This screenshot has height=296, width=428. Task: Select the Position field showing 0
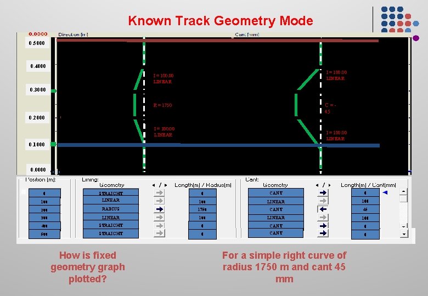44,193
